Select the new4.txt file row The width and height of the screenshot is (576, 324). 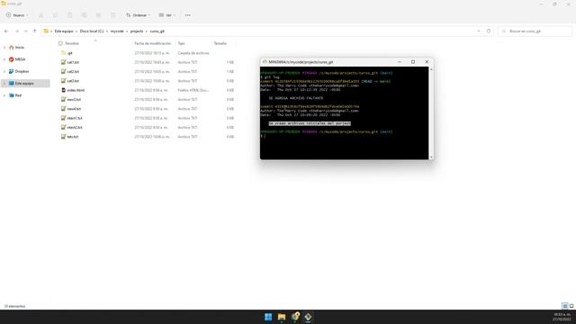pyautogui.click(x=147, y=109)
